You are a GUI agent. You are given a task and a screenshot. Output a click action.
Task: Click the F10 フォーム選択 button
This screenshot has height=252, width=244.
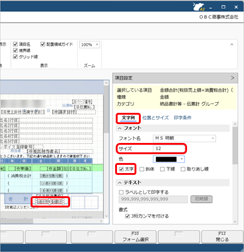135,237
